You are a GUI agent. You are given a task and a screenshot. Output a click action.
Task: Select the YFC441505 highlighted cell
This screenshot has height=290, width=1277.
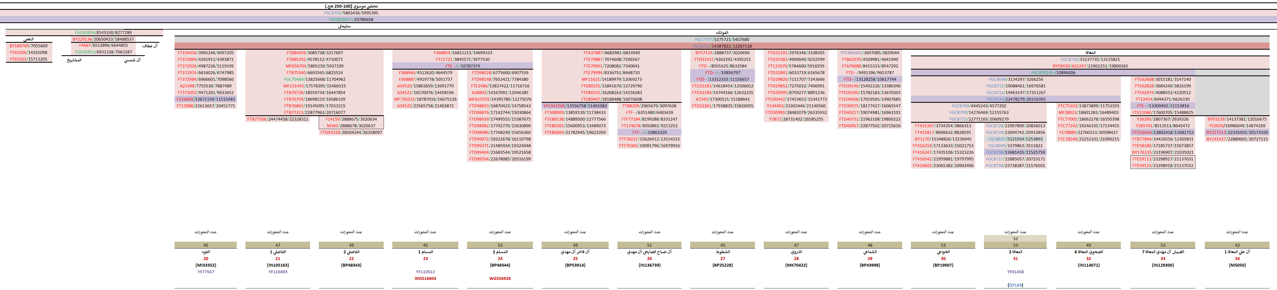[x=575, y=106]
